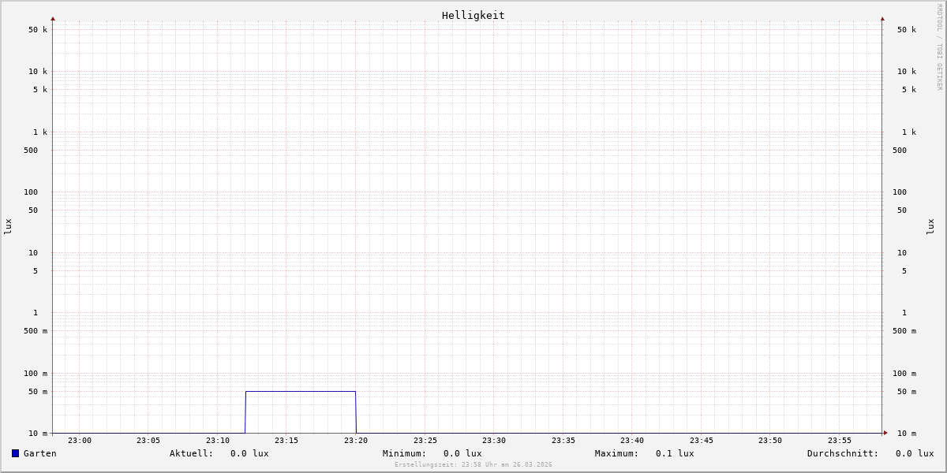The image size is (947, 473).
Task: Click the 23:50 time axis label
Action: pos(770,441)
